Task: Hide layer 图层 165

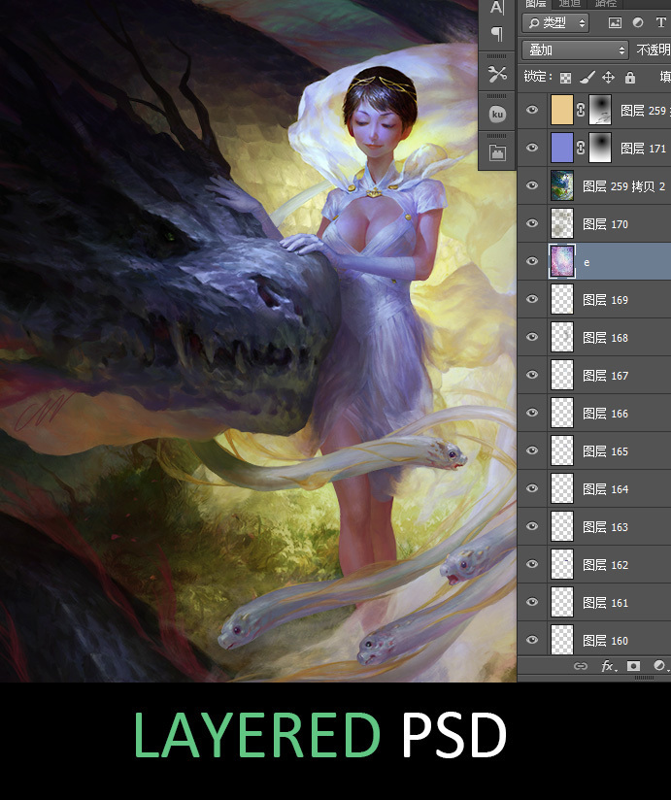Action: [x=532, y=450]
